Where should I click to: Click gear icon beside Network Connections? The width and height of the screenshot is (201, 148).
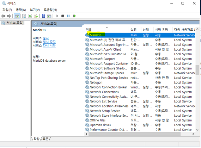coord(87,92)
